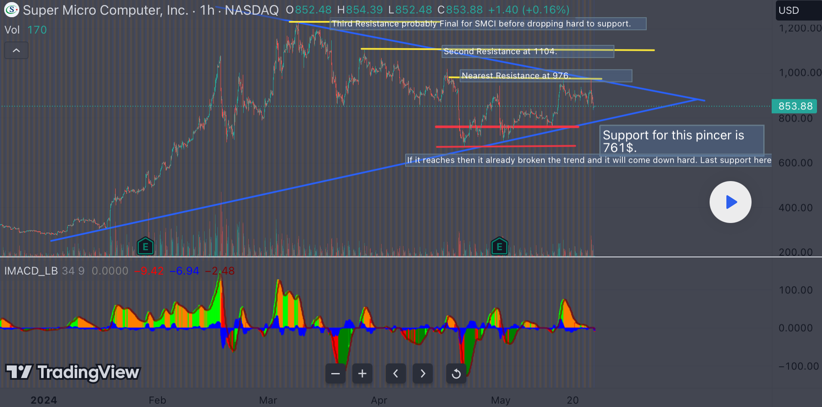Click the Apr label on time axis

379,400
